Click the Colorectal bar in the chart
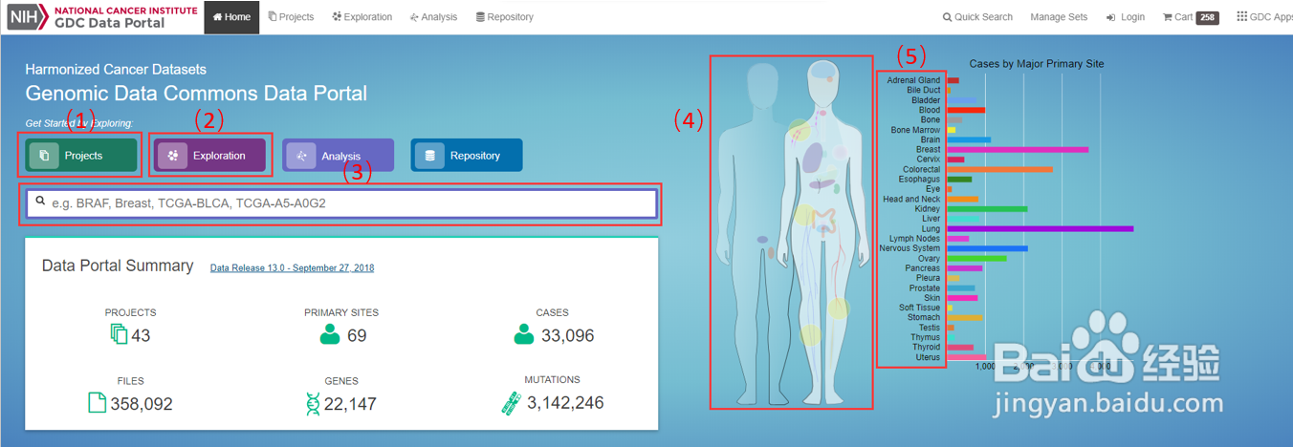Viewport: 1293px width, 447px height. pos(999,170)
